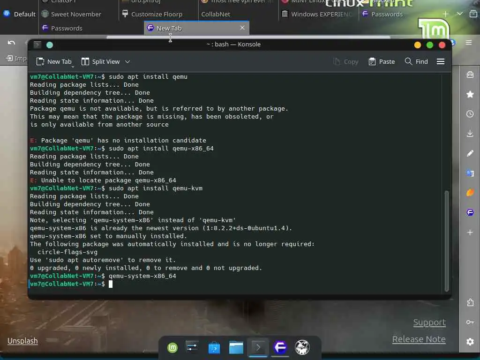Open Discover software store from dock
Viewport: 480px width, 360px height.
tap(214, 347)
